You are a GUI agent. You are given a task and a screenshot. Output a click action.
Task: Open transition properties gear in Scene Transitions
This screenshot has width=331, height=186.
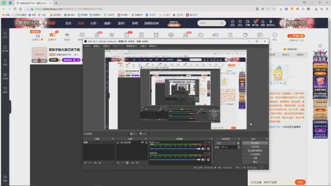[x=238, y=143]
